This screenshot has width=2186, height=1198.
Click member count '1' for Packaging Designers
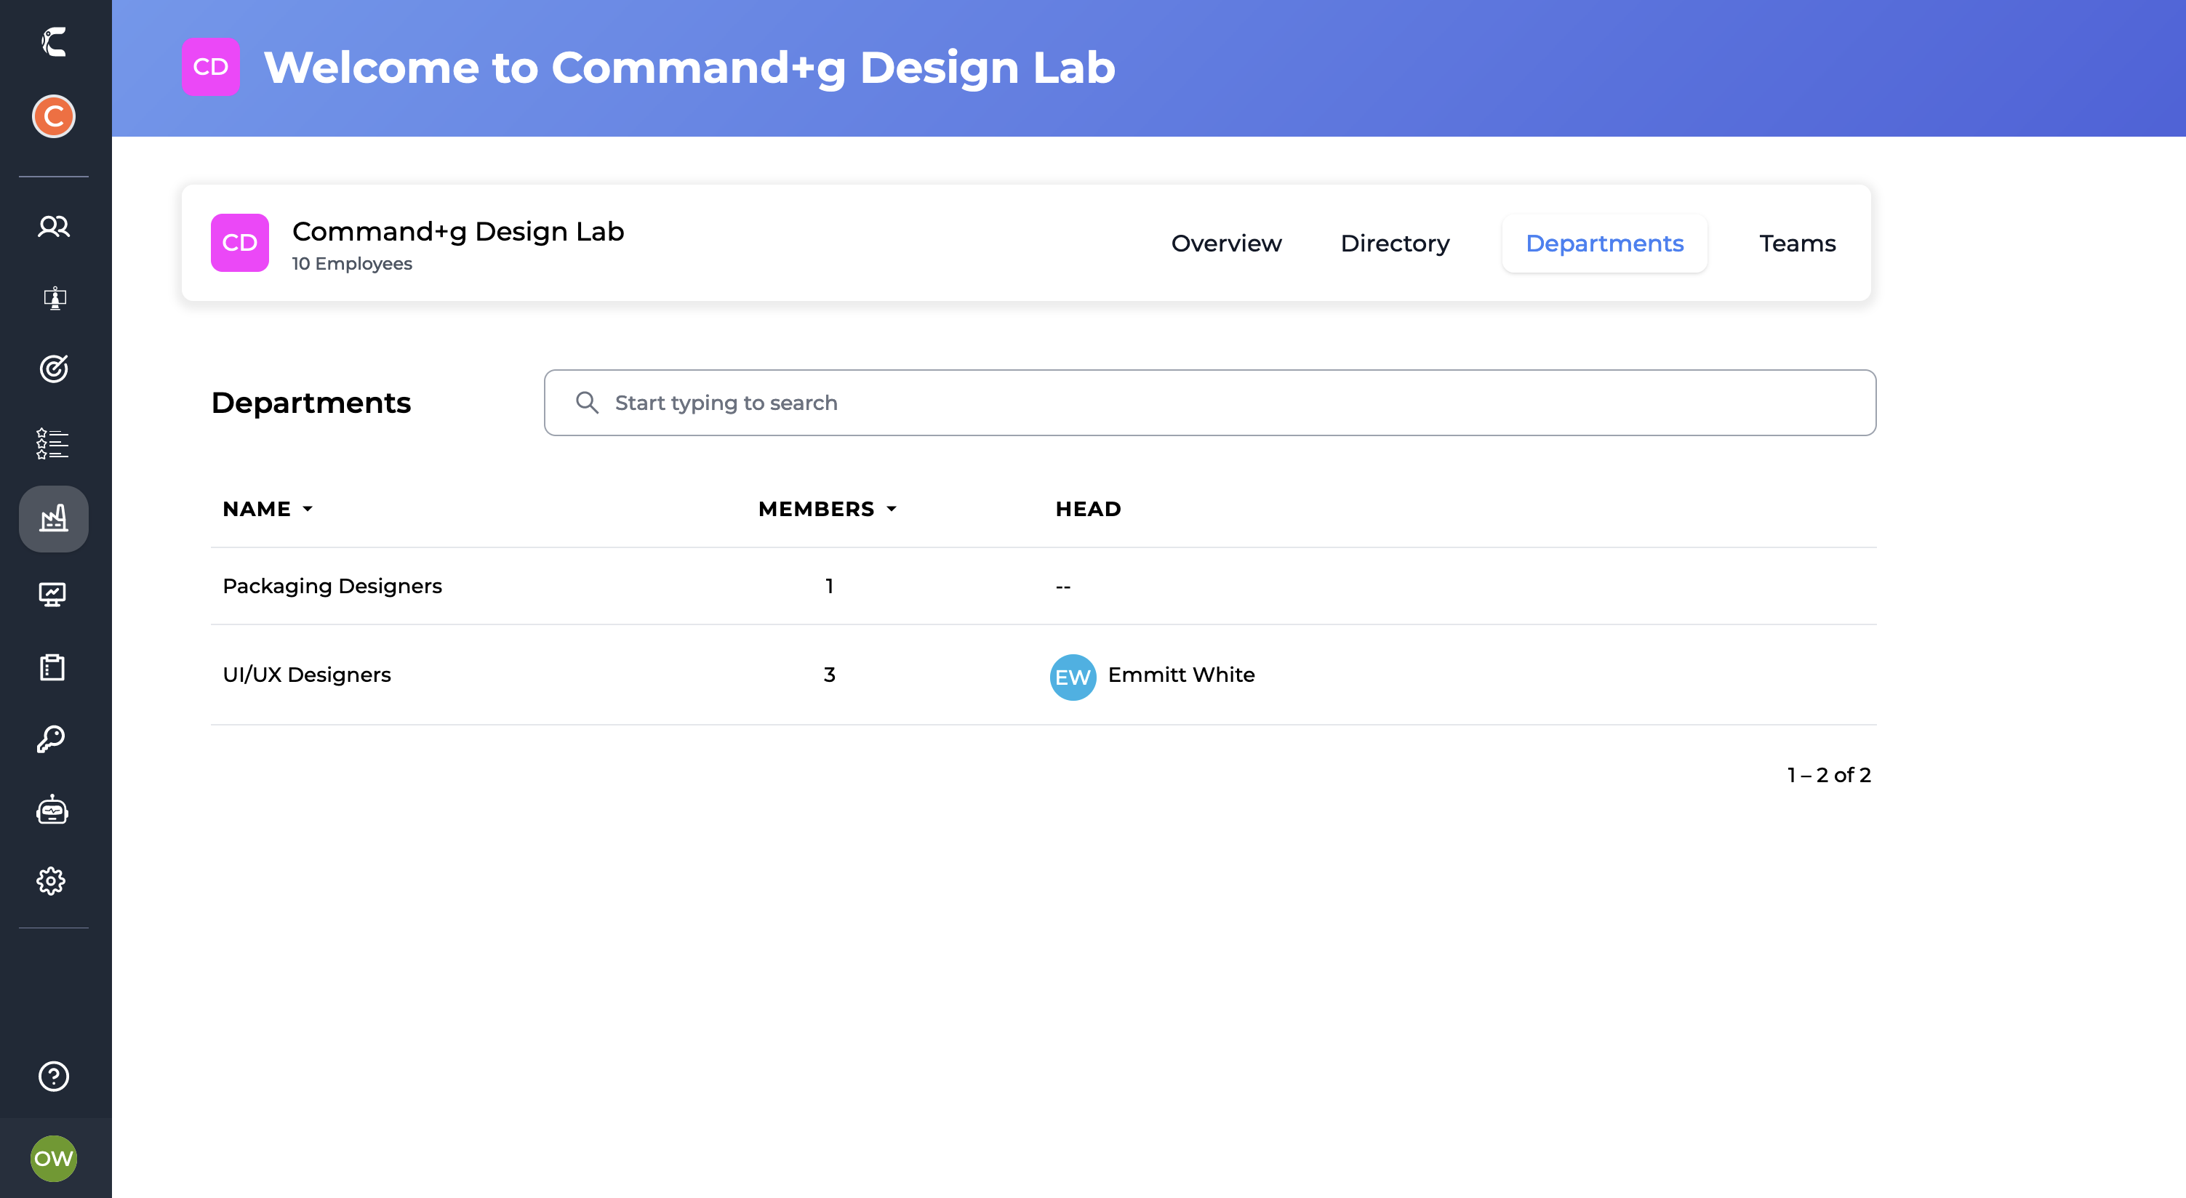tap(829, 586)
